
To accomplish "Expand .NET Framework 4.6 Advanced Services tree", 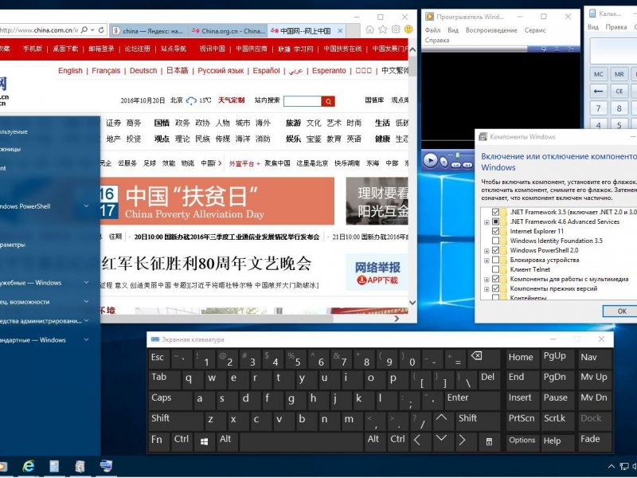I will (487, 222).
